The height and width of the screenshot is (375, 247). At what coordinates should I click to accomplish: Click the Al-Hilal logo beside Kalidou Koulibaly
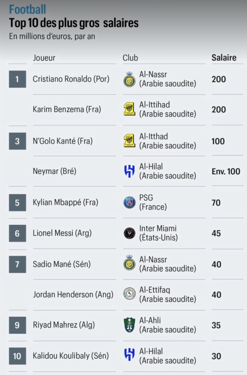coord(129,356)
